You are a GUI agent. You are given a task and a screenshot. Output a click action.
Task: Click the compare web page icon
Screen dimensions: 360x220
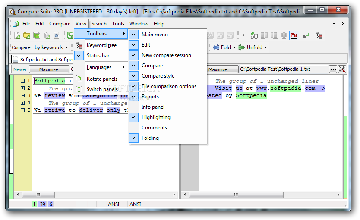tap(57, 35)
